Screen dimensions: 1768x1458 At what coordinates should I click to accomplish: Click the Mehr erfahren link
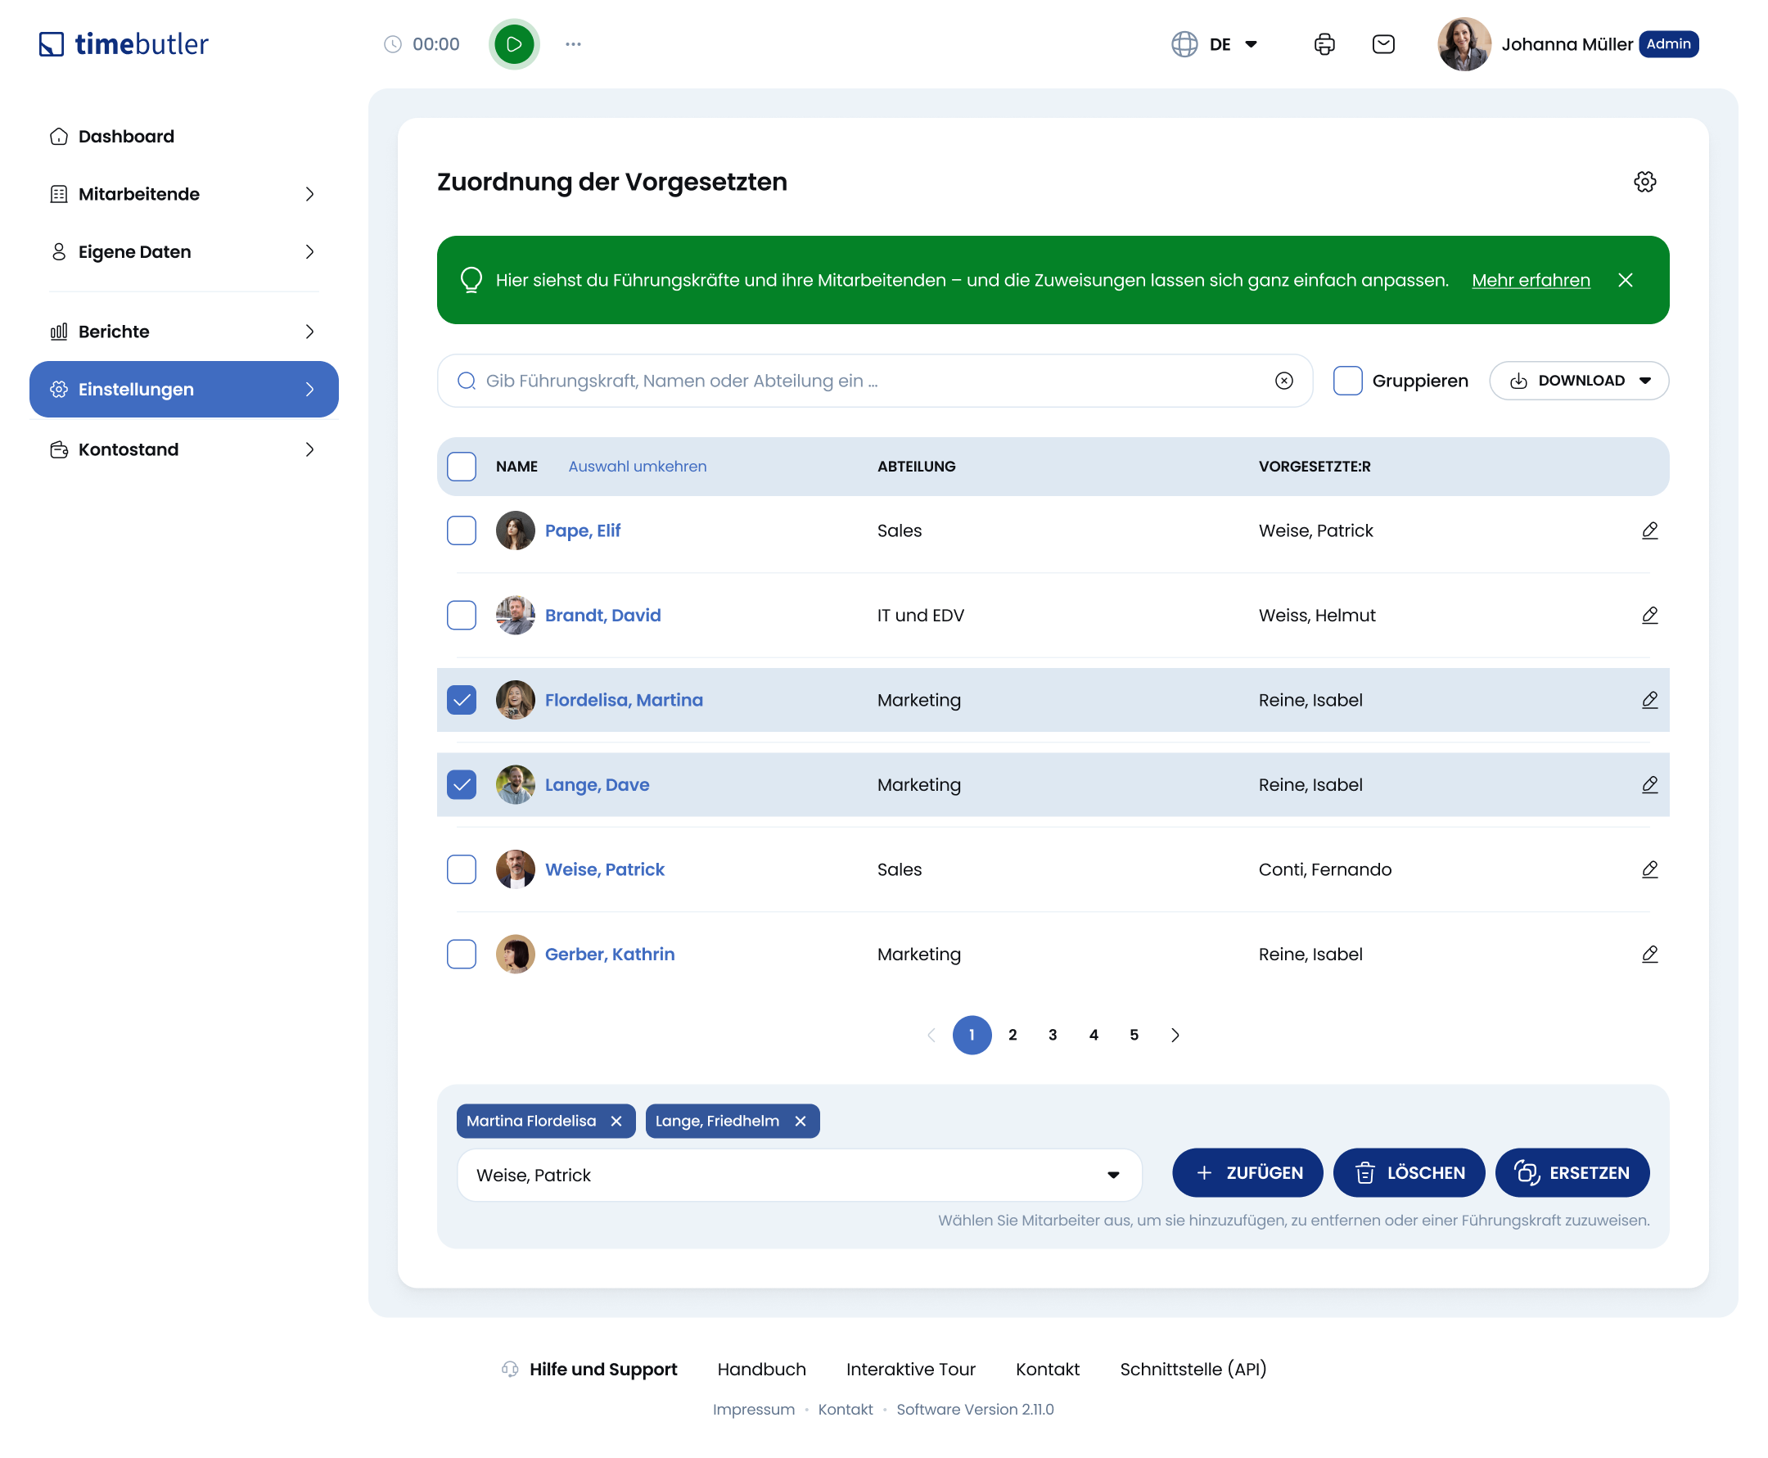(1530, 281)
